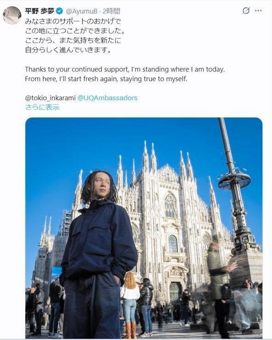The image size is (272, 340).
Task: Open the poster's round profile avatar
Action: click(12, 15)
